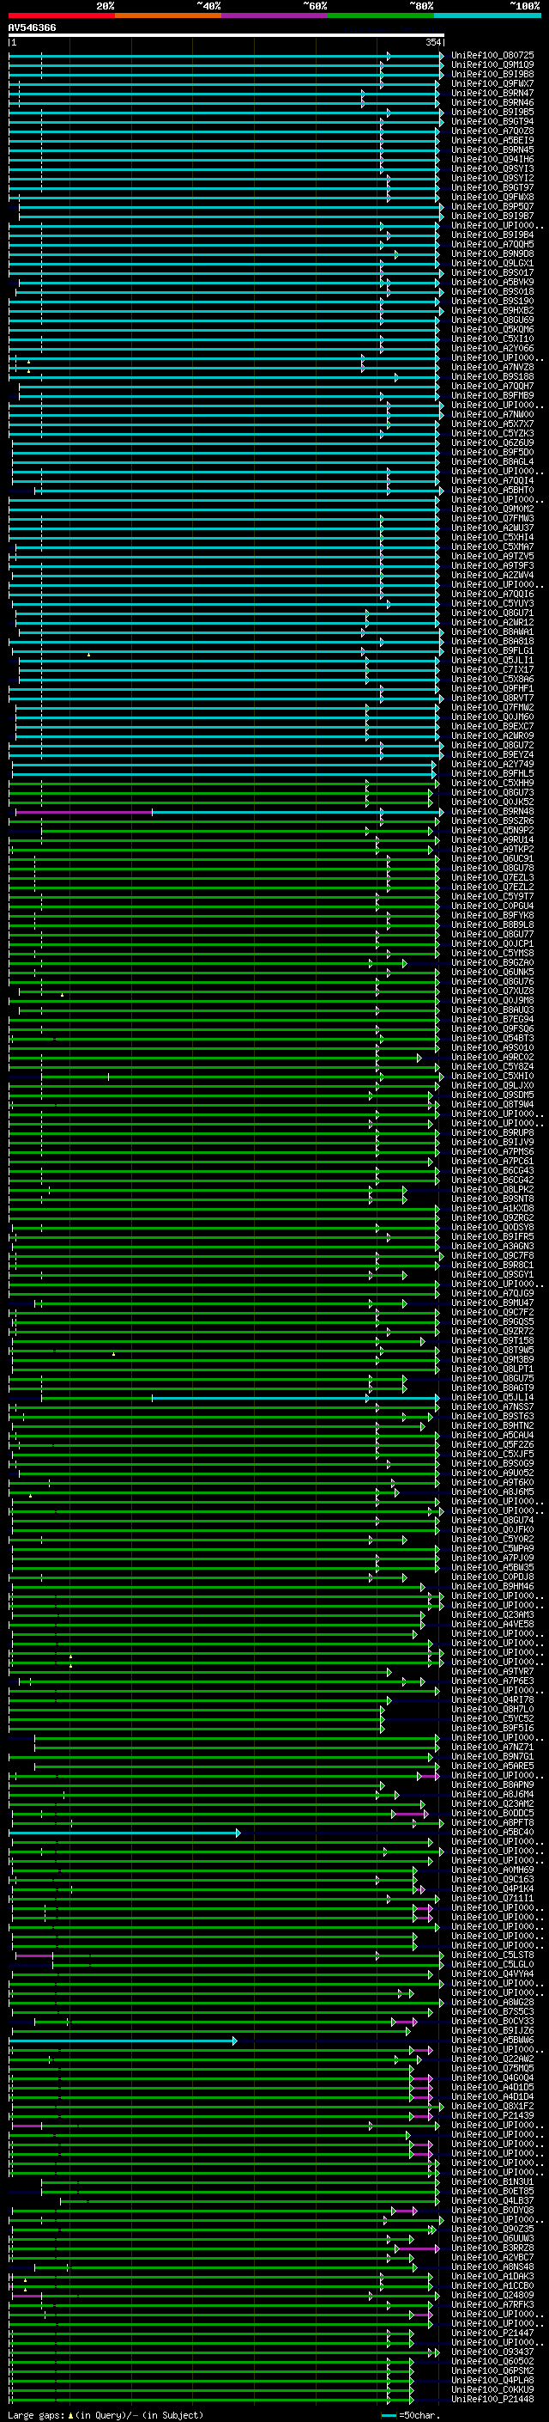This screenshot has width=549, height=2422.
Task: Select hit UniRef100_B9RN47
Action: click(492, 93)
